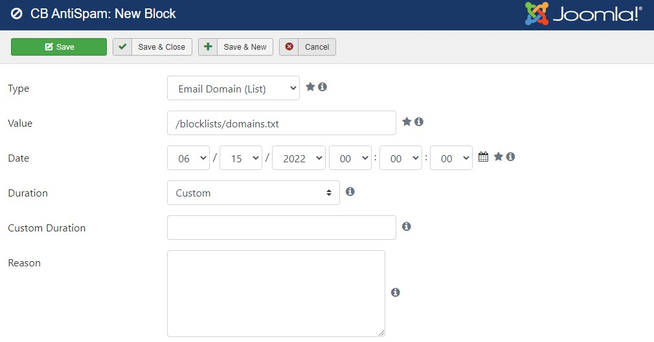Open the seconds dropdown in Date row
The height and width of the screenshot is (342, 654).
[x=451, y=158]
